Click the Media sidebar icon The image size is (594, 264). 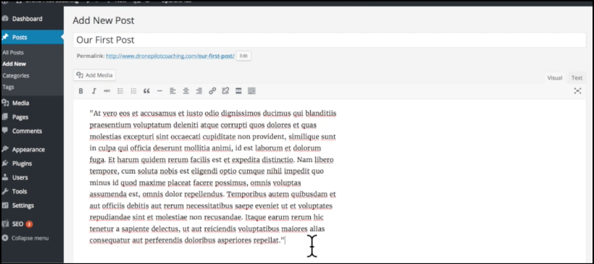coord(5,103)
